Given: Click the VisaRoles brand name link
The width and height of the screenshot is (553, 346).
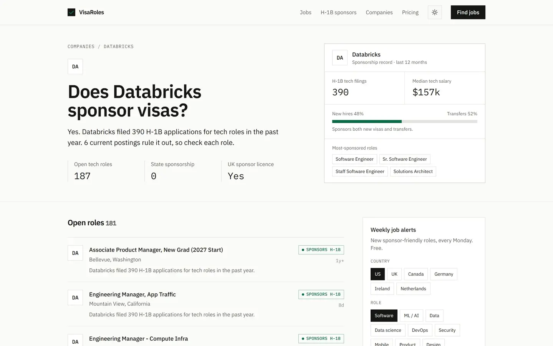Looking at the screenshot, I should point(91,12).
